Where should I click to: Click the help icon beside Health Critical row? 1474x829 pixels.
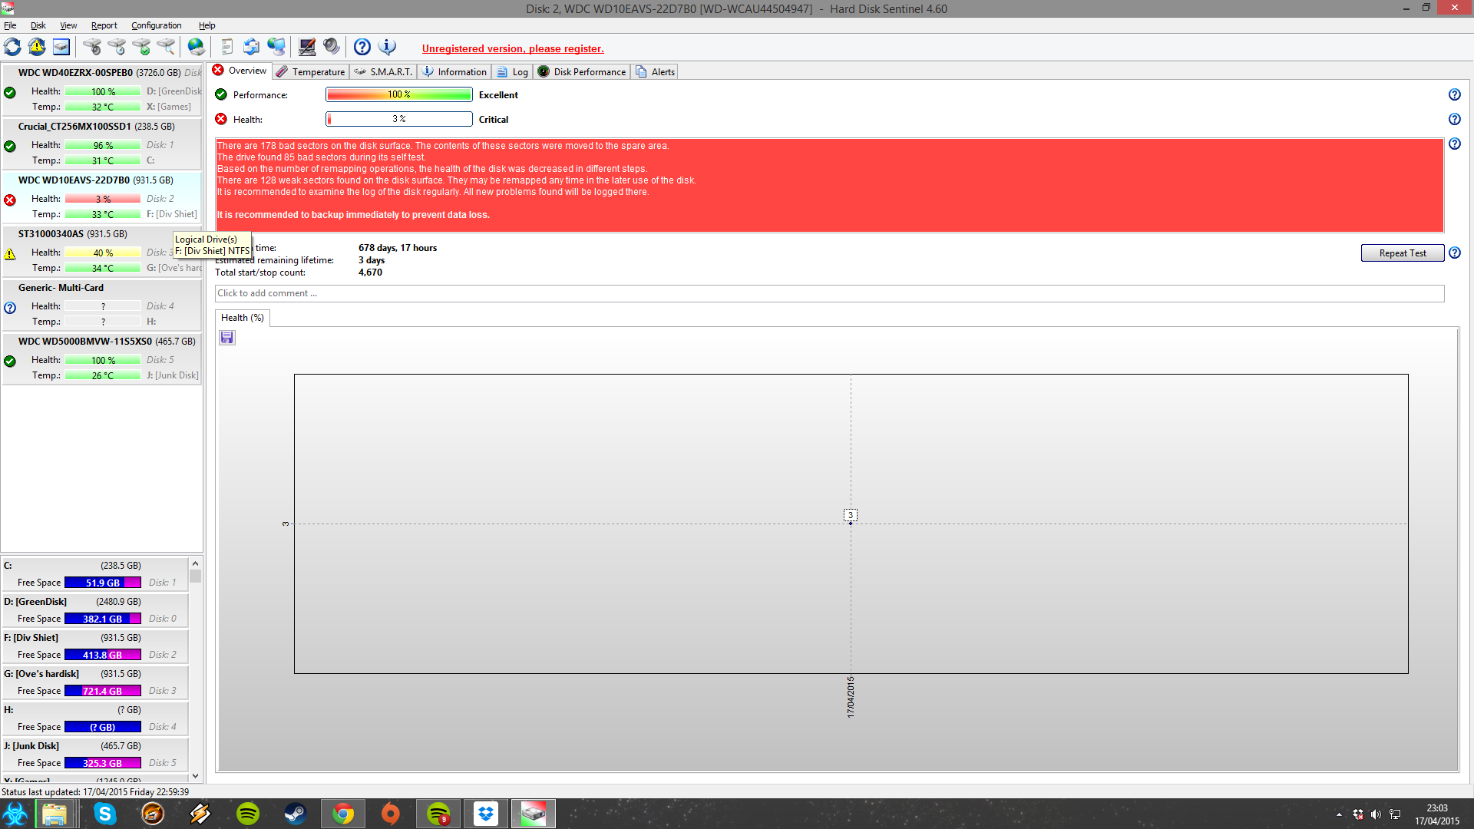(1454, 119)
